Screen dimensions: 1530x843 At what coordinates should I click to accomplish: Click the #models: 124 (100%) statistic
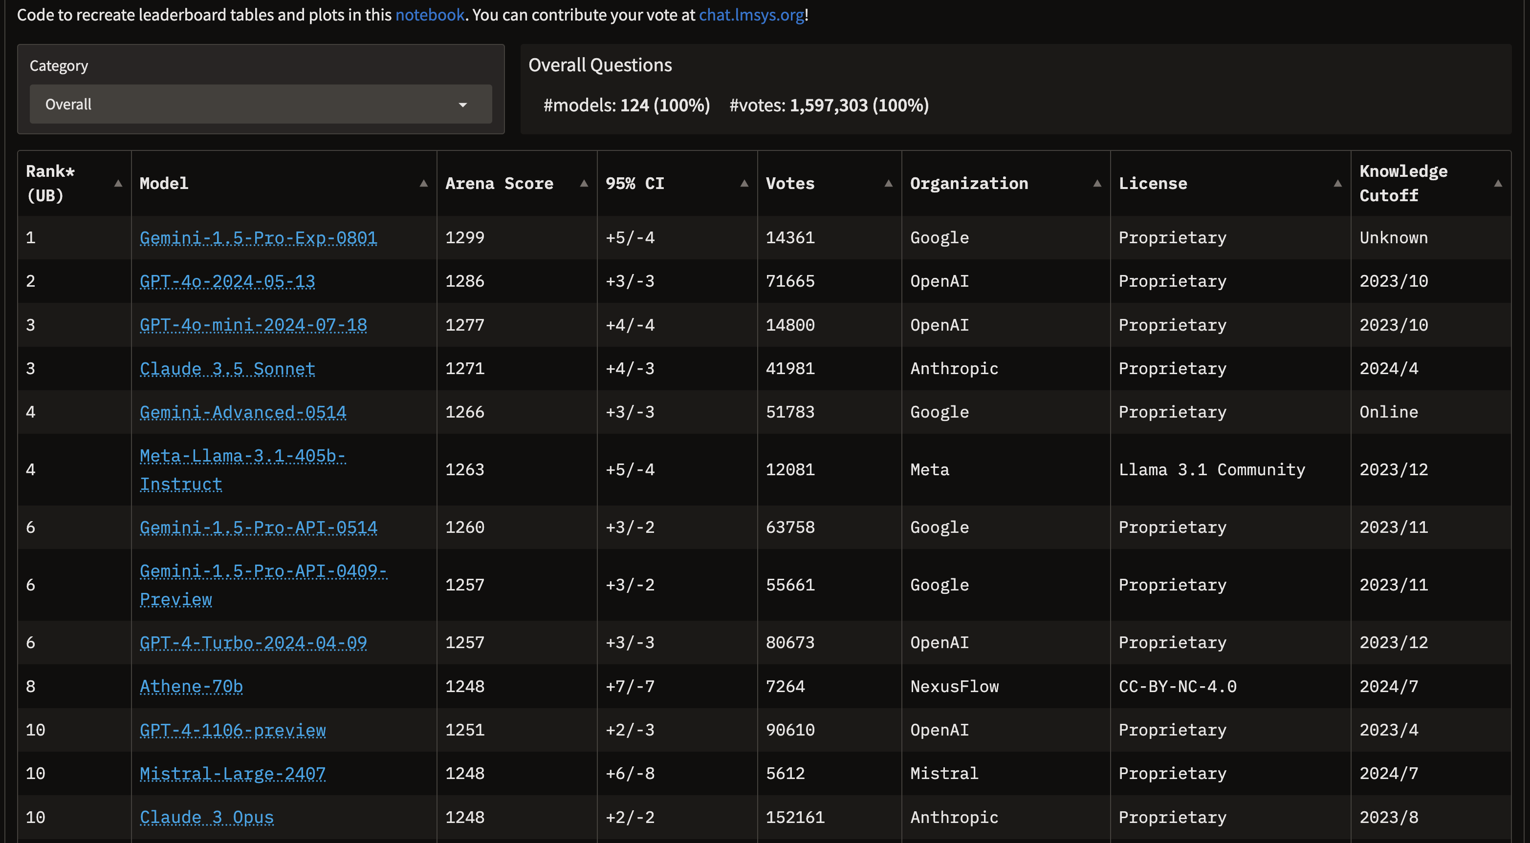coord(627,105)
